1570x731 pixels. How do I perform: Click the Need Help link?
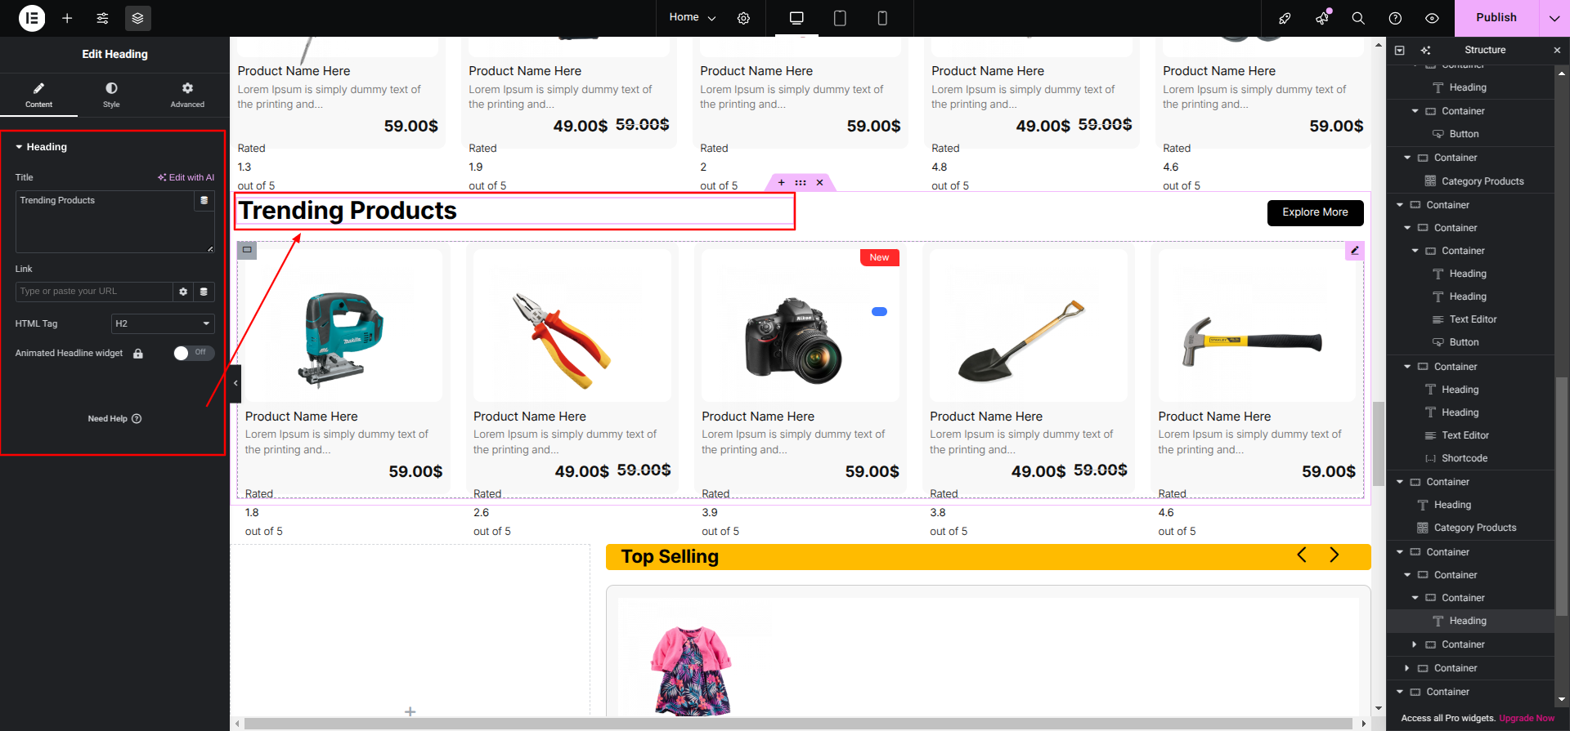click(x=114, y=419)
